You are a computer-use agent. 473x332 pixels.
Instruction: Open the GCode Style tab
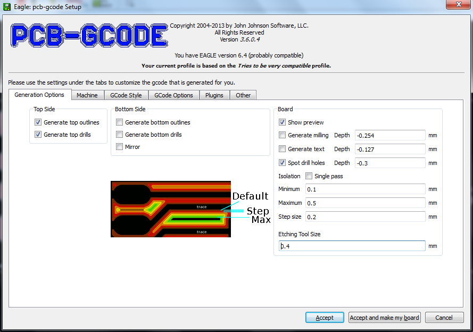click(x=126, y=95)
